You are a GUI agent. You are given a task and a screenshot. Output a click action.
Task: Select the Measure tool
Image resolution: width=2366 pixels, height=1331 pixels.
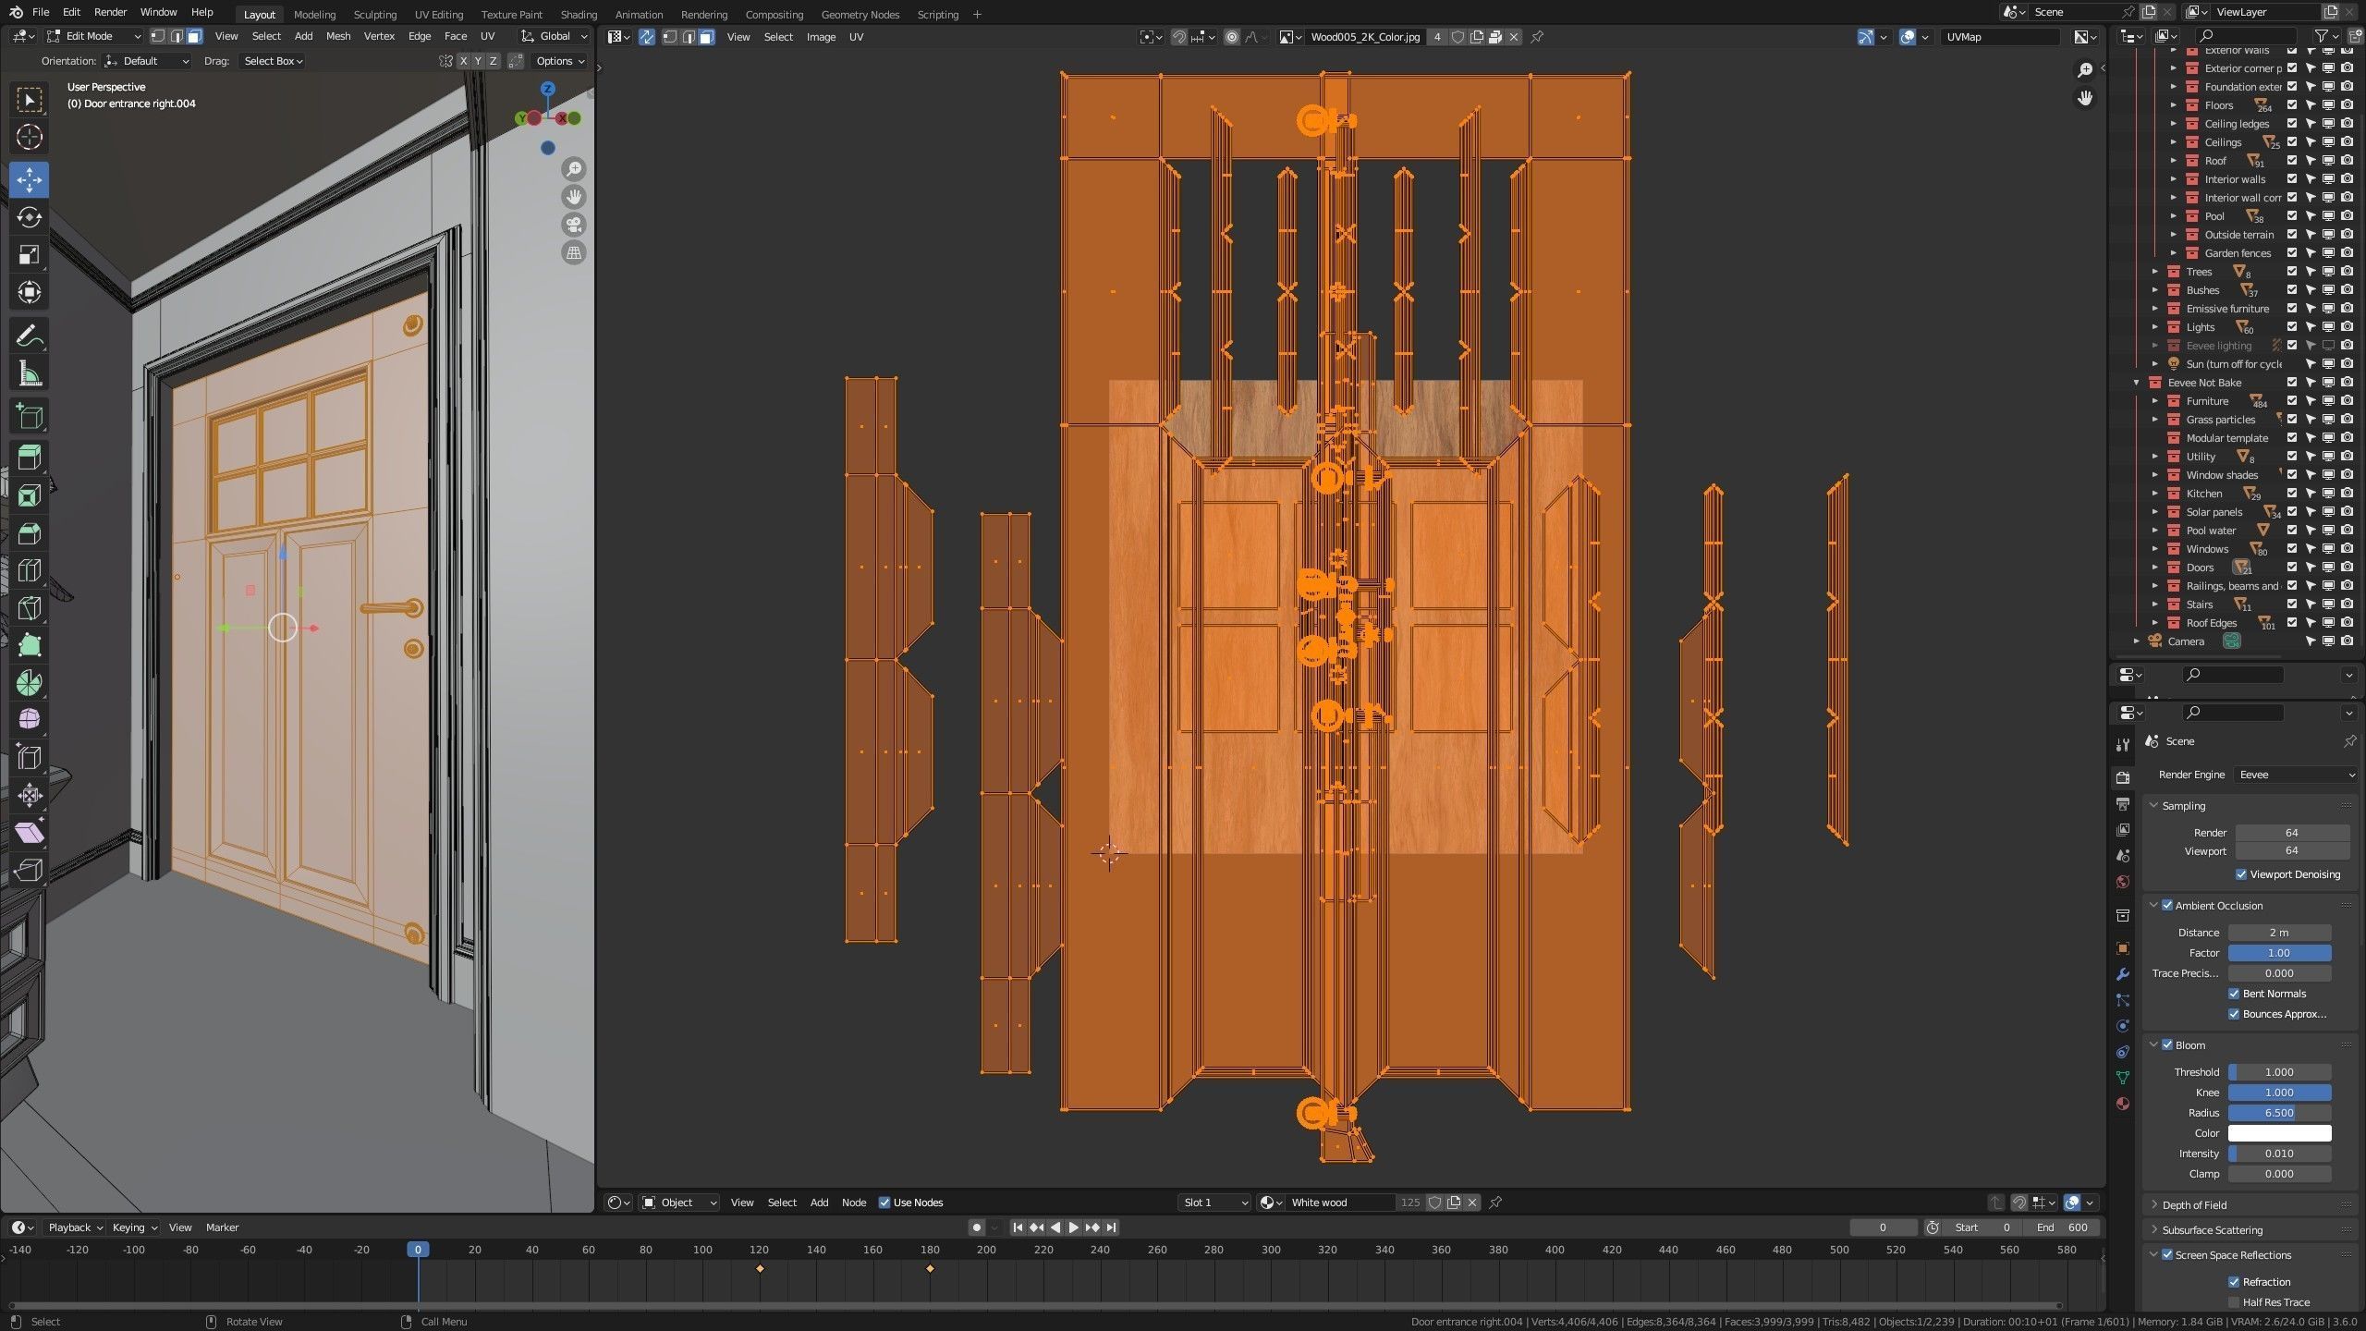(x=30, y=374)
